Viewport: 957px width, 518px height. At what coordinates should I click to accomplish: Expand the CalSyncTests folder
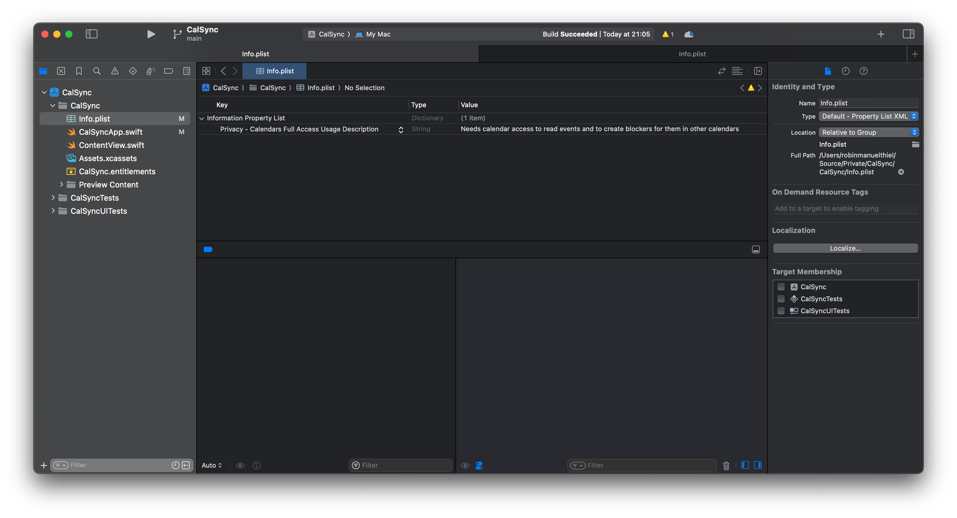point(53,198)
